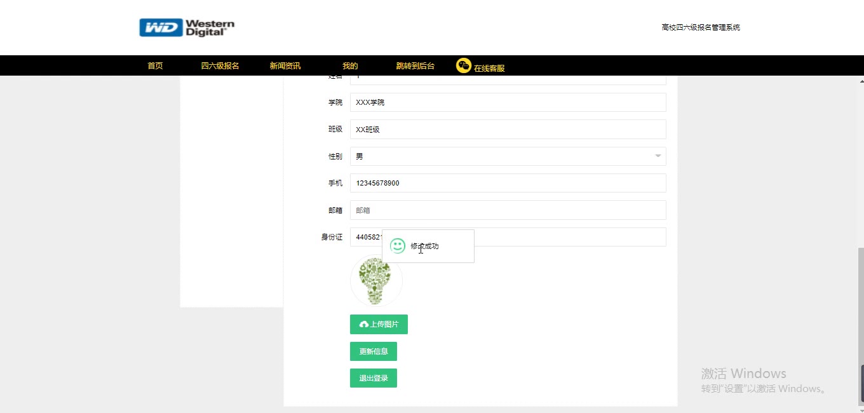Click the smiley face icon in the success toast
Screen dimensions: 864x413
(x=398, y=246)
